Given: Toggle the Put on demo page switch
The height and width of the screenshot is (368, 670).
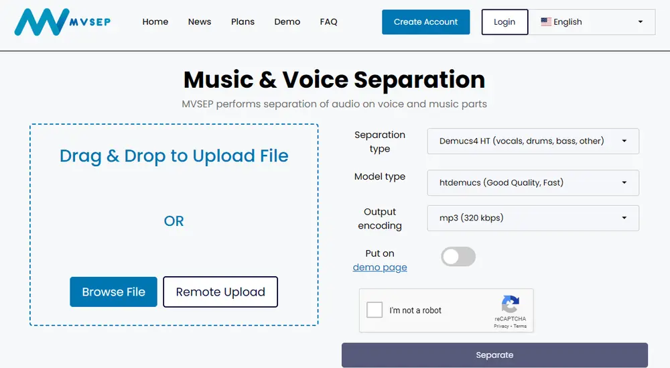Looking at the screenshot, I should (458, 257).
